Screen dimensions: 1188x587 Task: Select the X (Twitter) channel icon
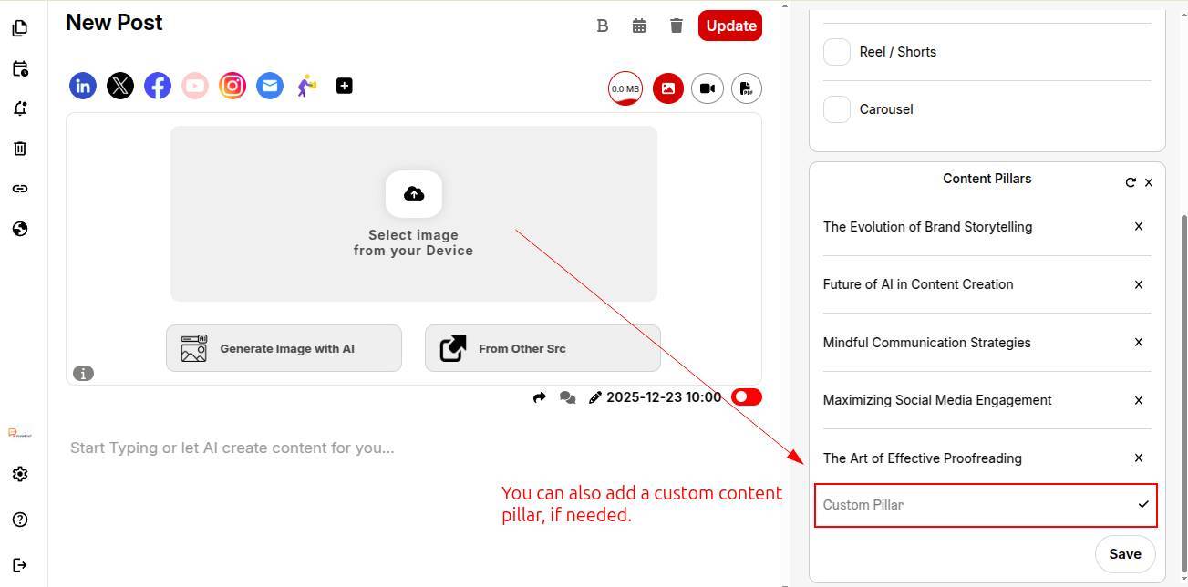[x=120, y=87]
